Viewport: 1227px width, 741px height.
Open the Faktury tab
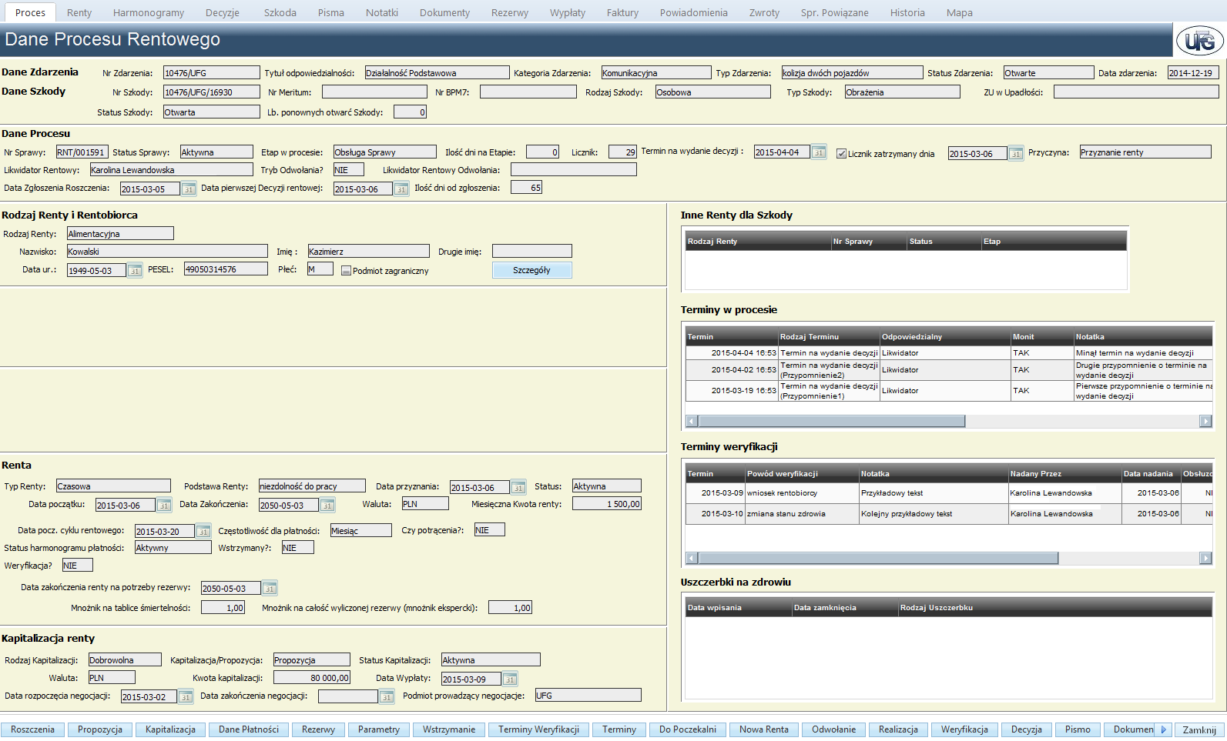(622, 12)
